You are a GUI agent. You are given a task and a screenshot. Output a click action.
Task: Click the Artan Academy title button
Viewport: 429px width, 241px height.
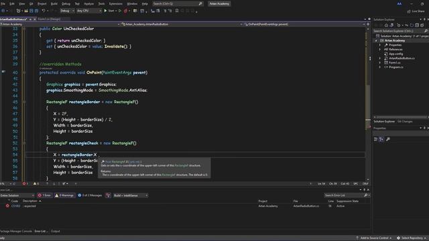(x=219, y=3)
